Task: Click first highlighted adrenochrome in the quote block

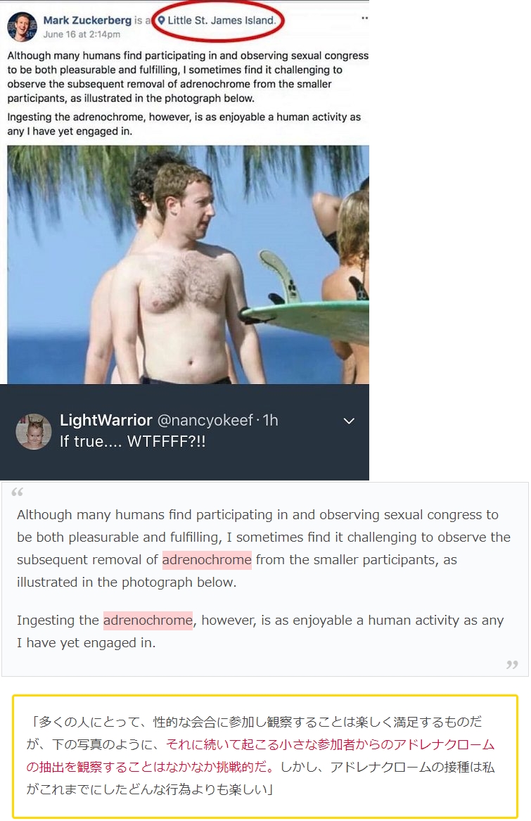Action: (207, 560)
